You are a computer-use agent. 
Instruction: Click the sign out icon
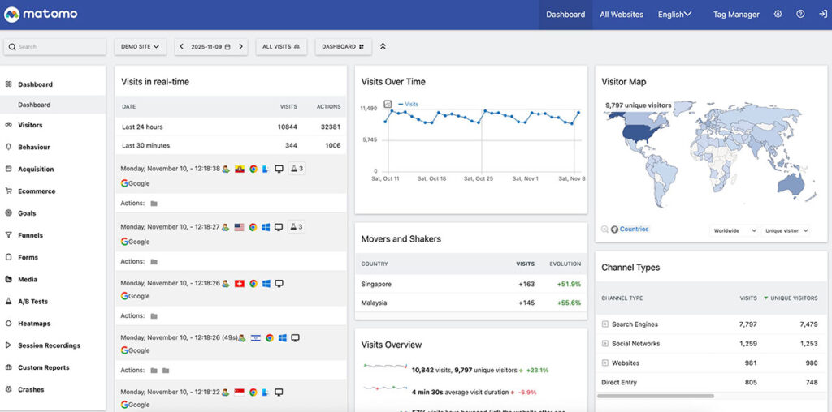822,15
